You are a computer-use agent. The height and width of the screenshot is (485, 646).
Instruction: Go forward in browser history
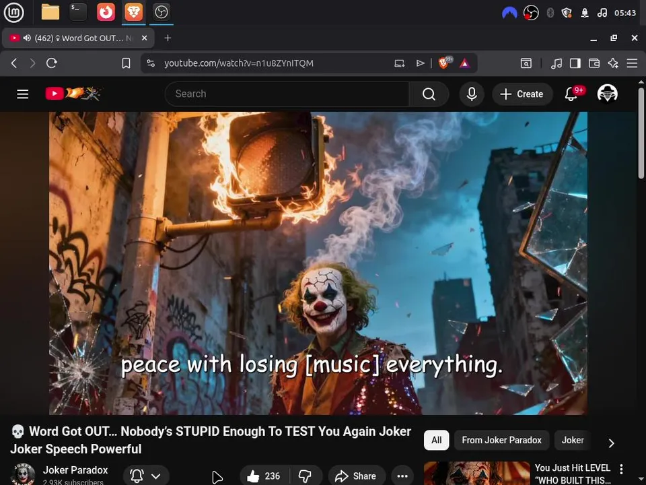tap(32, 63)
